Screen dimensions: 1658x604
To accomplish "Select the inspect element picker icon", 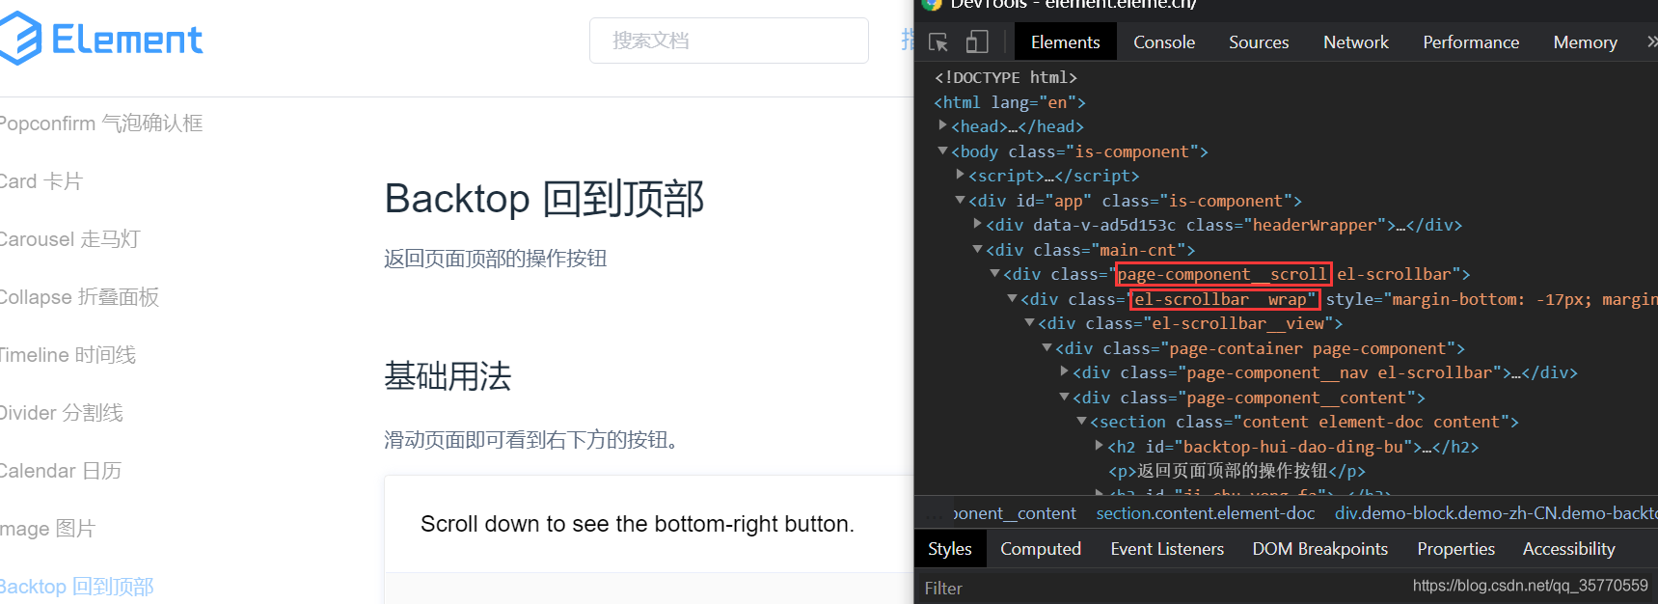I will pyautogui.click(x=938, y=42).
